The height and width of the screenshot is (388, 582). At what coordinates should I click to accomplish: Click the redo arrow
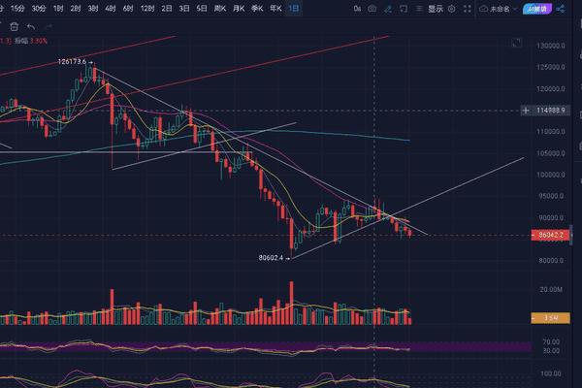tap(47, 25)
